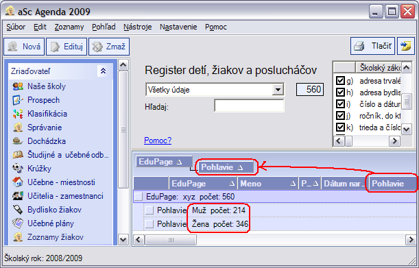Click into the Hľadaj search field
419x268 pixels.
tap(249, 106)
